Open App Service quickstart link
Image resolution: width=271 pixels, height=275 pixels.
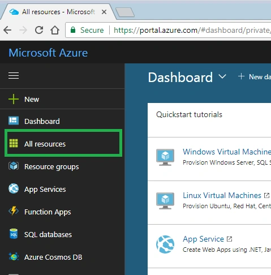pos(203,239)
